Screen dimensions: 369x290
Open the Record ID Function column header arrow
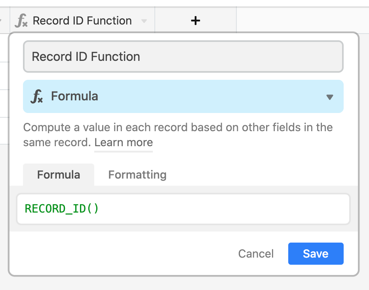(144, 21)
